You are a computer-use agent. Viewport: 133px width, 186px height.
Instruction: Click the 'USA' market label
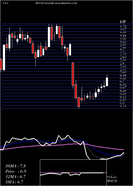click(x=5, y=3)
